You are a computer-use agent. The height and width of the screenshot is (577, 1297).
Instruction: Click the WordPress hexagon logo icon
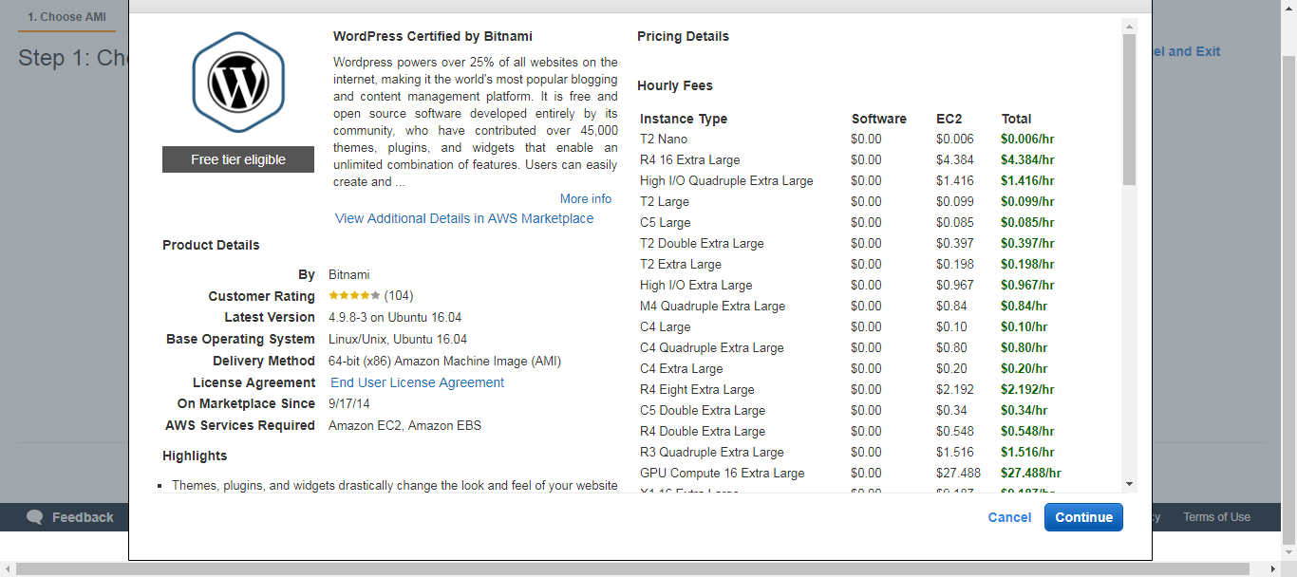238,82
